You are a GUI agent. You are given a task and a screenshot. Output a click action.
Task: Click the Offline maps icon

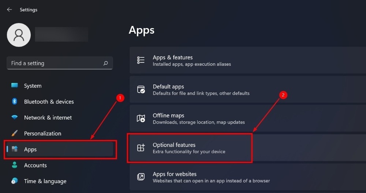(141, 118)
